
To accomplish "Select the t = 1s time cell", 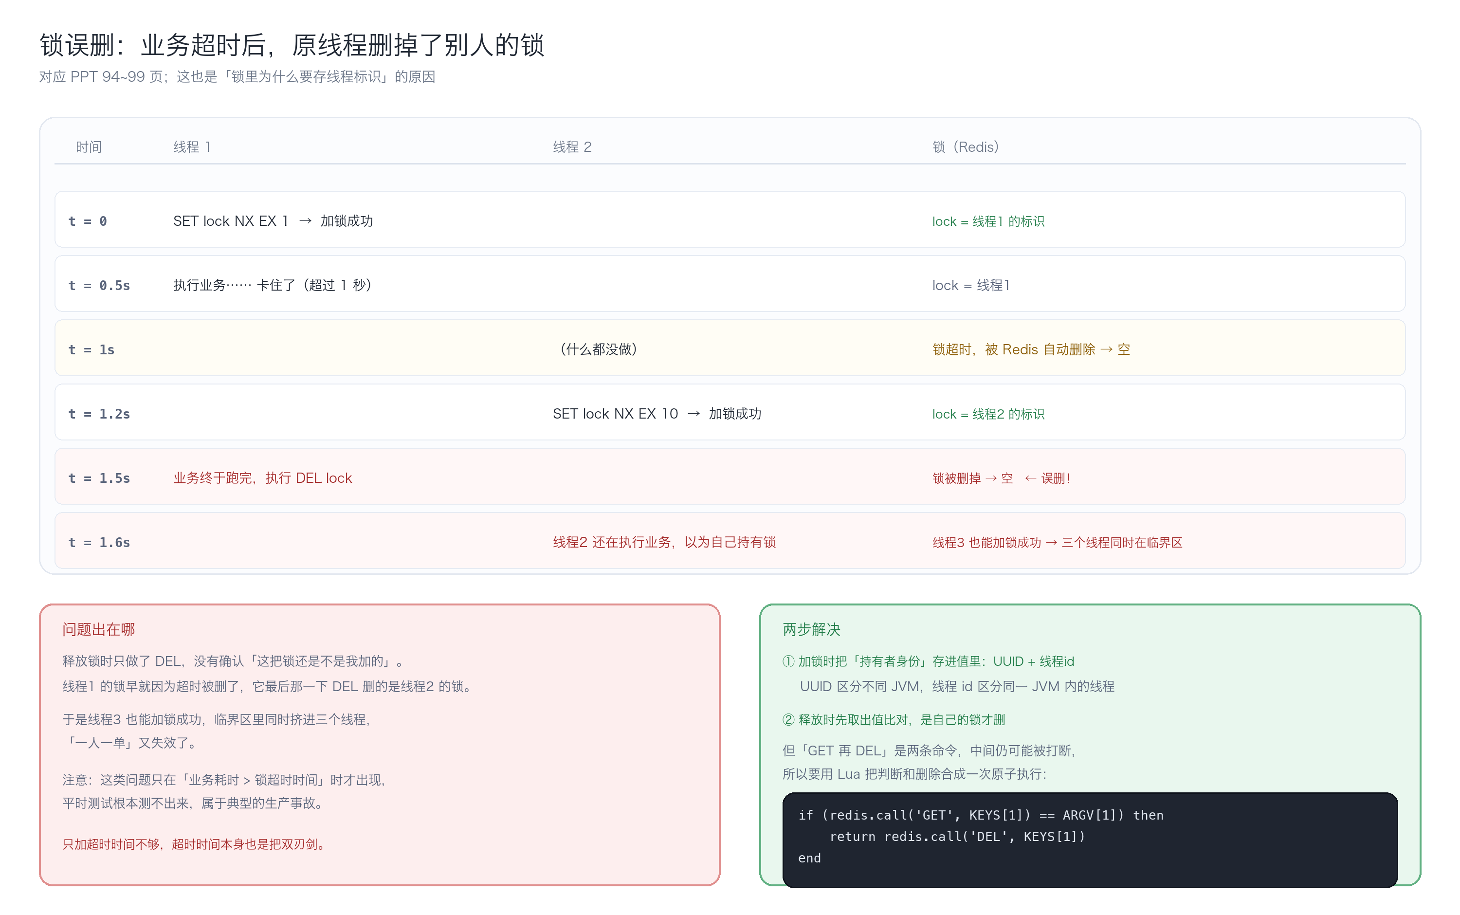I will pos(91,350).
